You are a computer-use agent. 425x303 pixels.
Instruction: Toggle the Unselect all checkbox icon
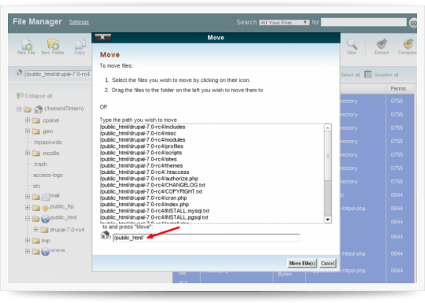[x=368, y=74]
